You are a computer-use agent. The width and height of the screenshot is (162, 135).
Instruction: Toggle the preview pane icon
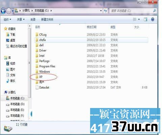(x=145, y=19)
